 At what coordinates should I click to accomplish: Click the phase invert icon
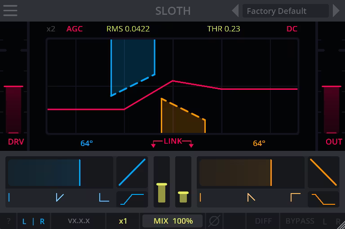[214, 221]
